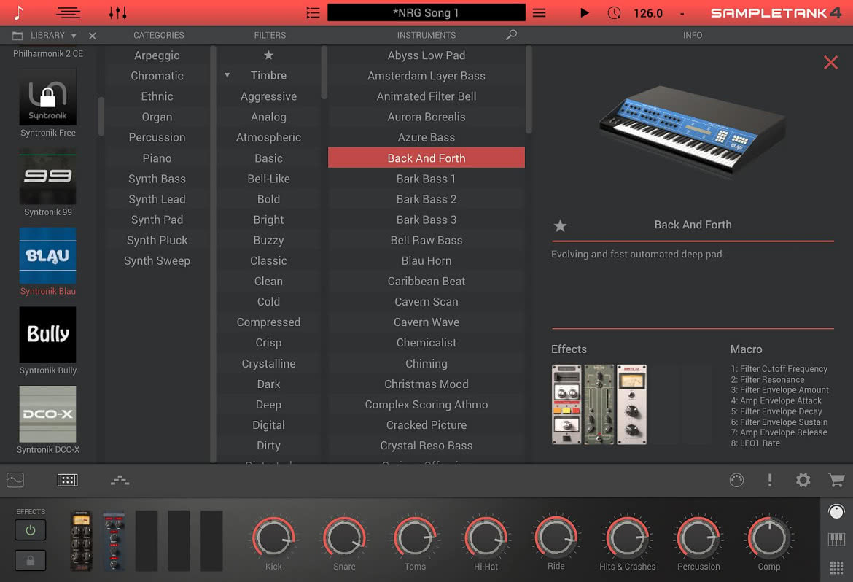
Task: Pick the Synth Sweep category
Action: pyautogui.click(x=157, y=261)
